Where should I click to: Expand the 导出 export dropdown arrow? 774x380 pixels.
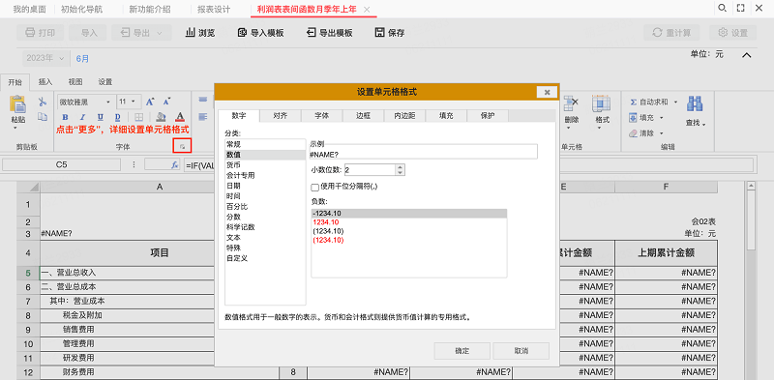[160, 33]
